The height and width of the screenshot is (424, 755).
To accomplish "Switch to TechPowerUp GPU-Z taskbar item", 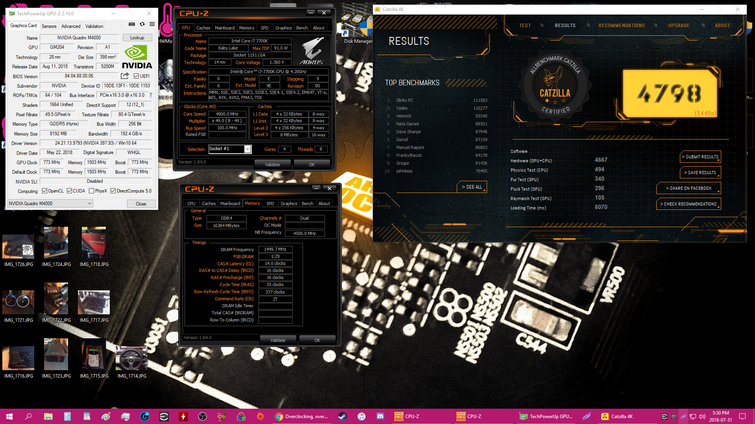I will click(x=546, y=417).
